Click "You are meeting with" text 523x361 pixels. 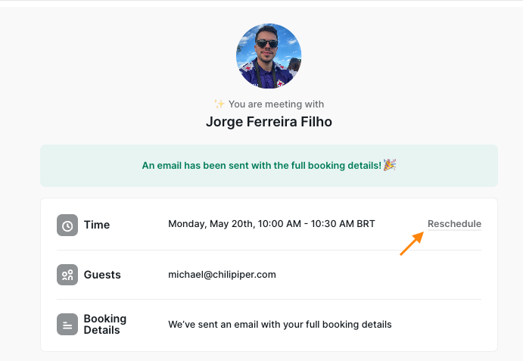(x=276, y=104)
